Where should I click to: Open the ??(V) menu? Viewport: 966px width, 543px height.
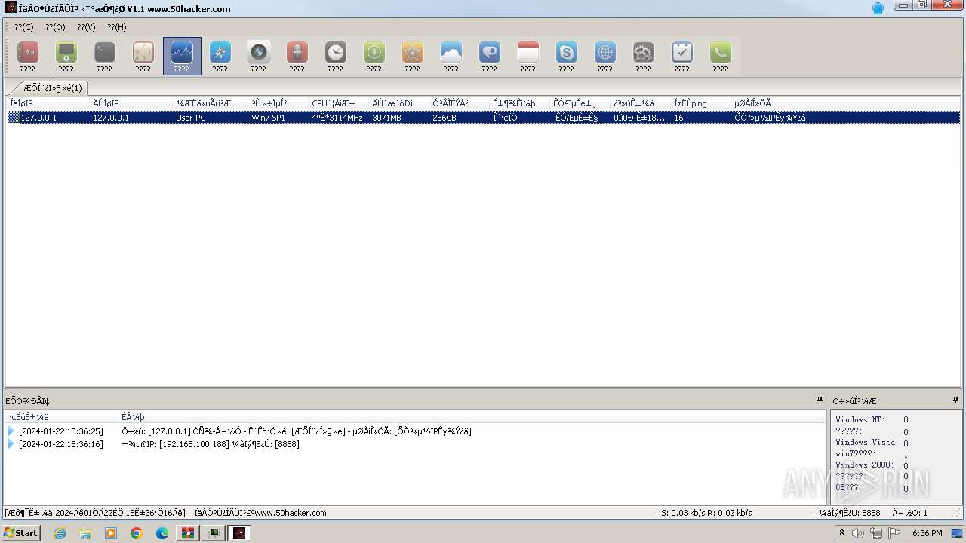coord(86,27)
